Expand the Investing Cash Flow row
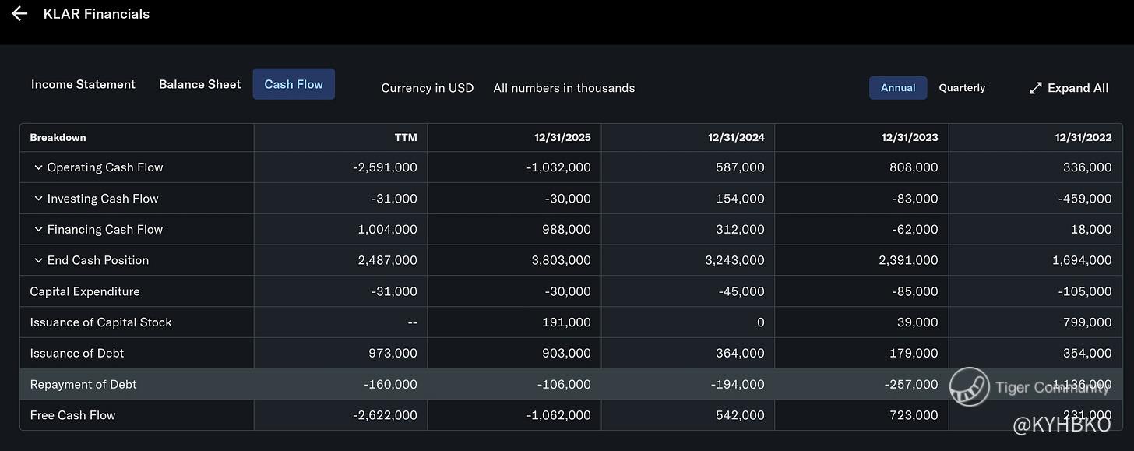This screenshot has height=451, width=1134. pos(38,199)
